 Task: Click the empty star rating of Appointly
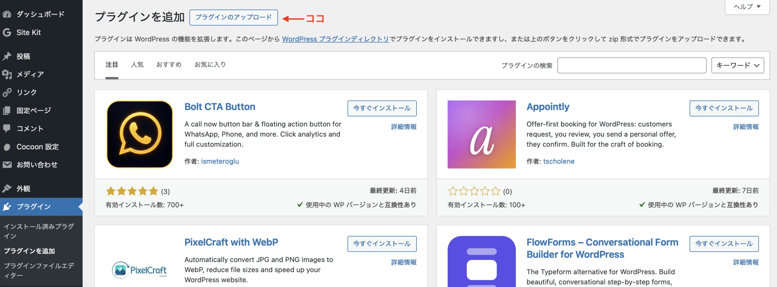474,191
